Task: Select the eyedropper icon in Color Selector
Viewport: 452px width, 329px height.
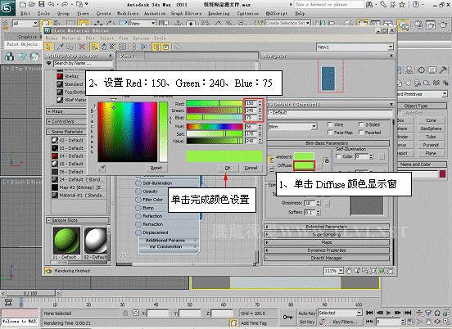Action: [x=102, y=168]
